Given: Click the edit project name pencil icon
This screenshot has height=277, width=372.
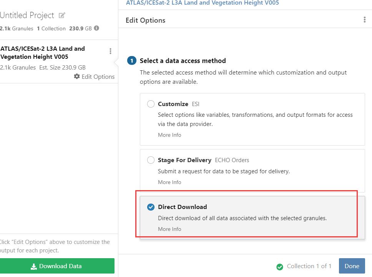Looking at the screenshot, I should tap(62, 16).
